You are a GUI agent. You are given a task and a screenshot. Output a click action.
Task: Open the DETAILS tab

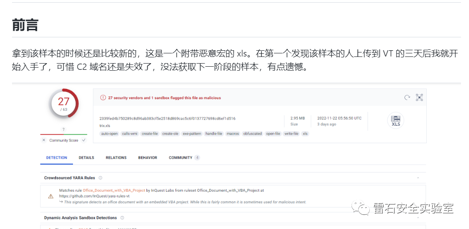(x=86, y=157)
